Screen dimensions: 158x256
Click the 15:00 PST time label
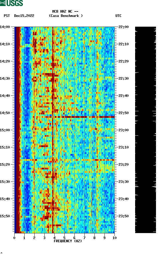[x=5, y=130]
